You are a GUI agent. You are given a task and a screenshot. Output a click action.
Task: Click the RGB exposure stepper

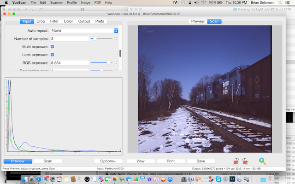[x=116, y=63]
